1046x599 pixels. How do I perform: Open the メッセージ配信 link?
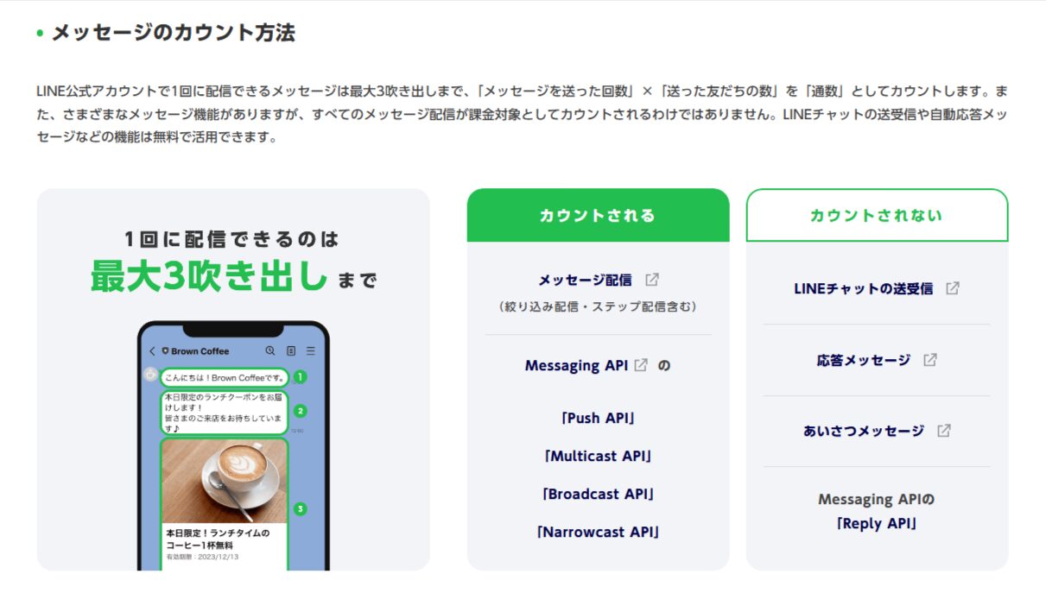click(x=585, y=280)
